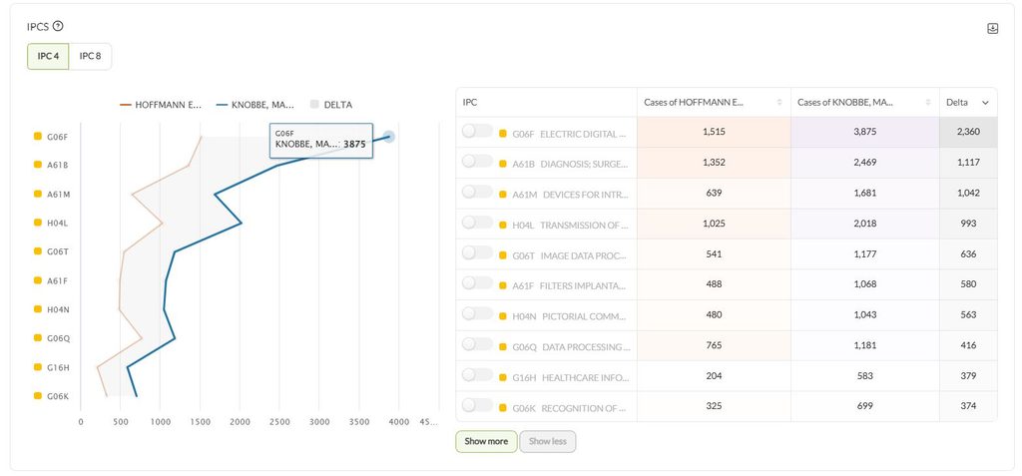Toggle DELTA series in chart legend
The image size is (1022, 476).
pos(331,105)
